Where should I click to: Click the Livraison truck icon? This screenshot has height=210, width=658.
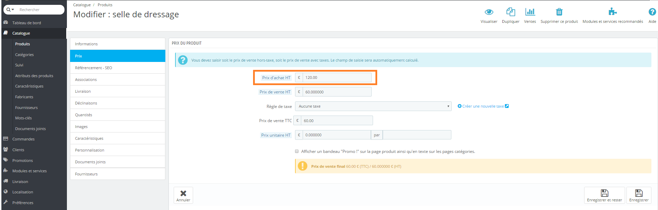6,181
